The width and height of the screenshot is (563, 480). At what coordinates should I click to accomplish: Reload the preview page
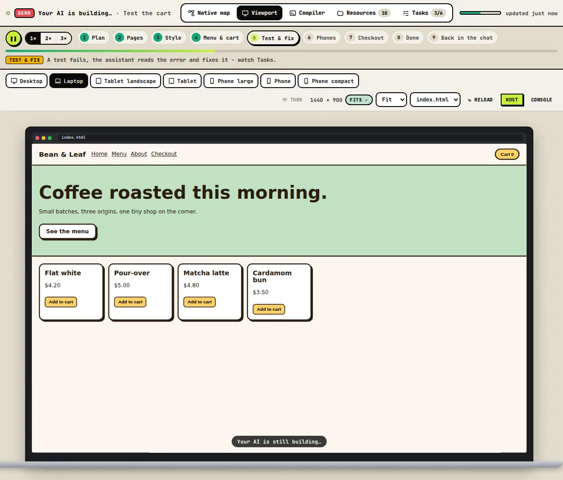[x=480, y=100]
